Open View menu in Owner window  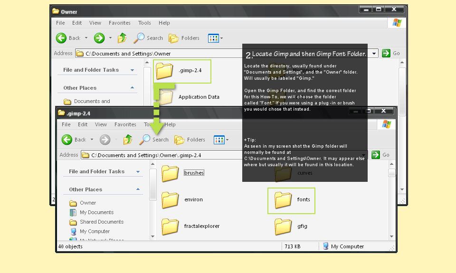pos(95,23)
